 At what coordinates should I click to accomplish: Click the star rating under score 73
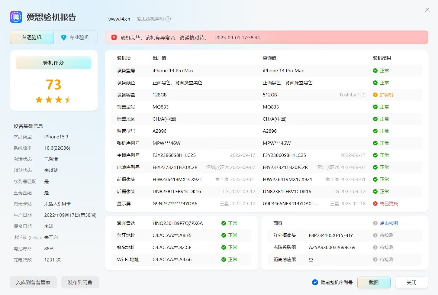tap(53, 99)
